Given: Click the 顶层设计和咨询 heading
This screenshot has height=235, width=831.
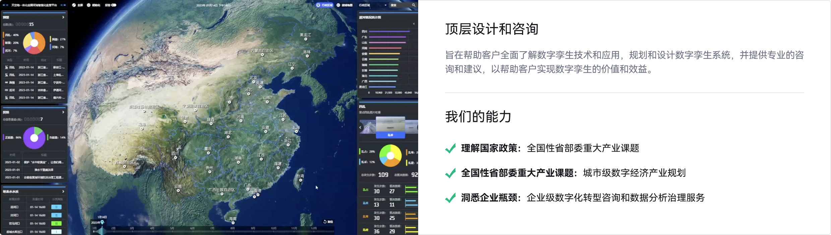Looking at the screenshot, I should (492, 29).
